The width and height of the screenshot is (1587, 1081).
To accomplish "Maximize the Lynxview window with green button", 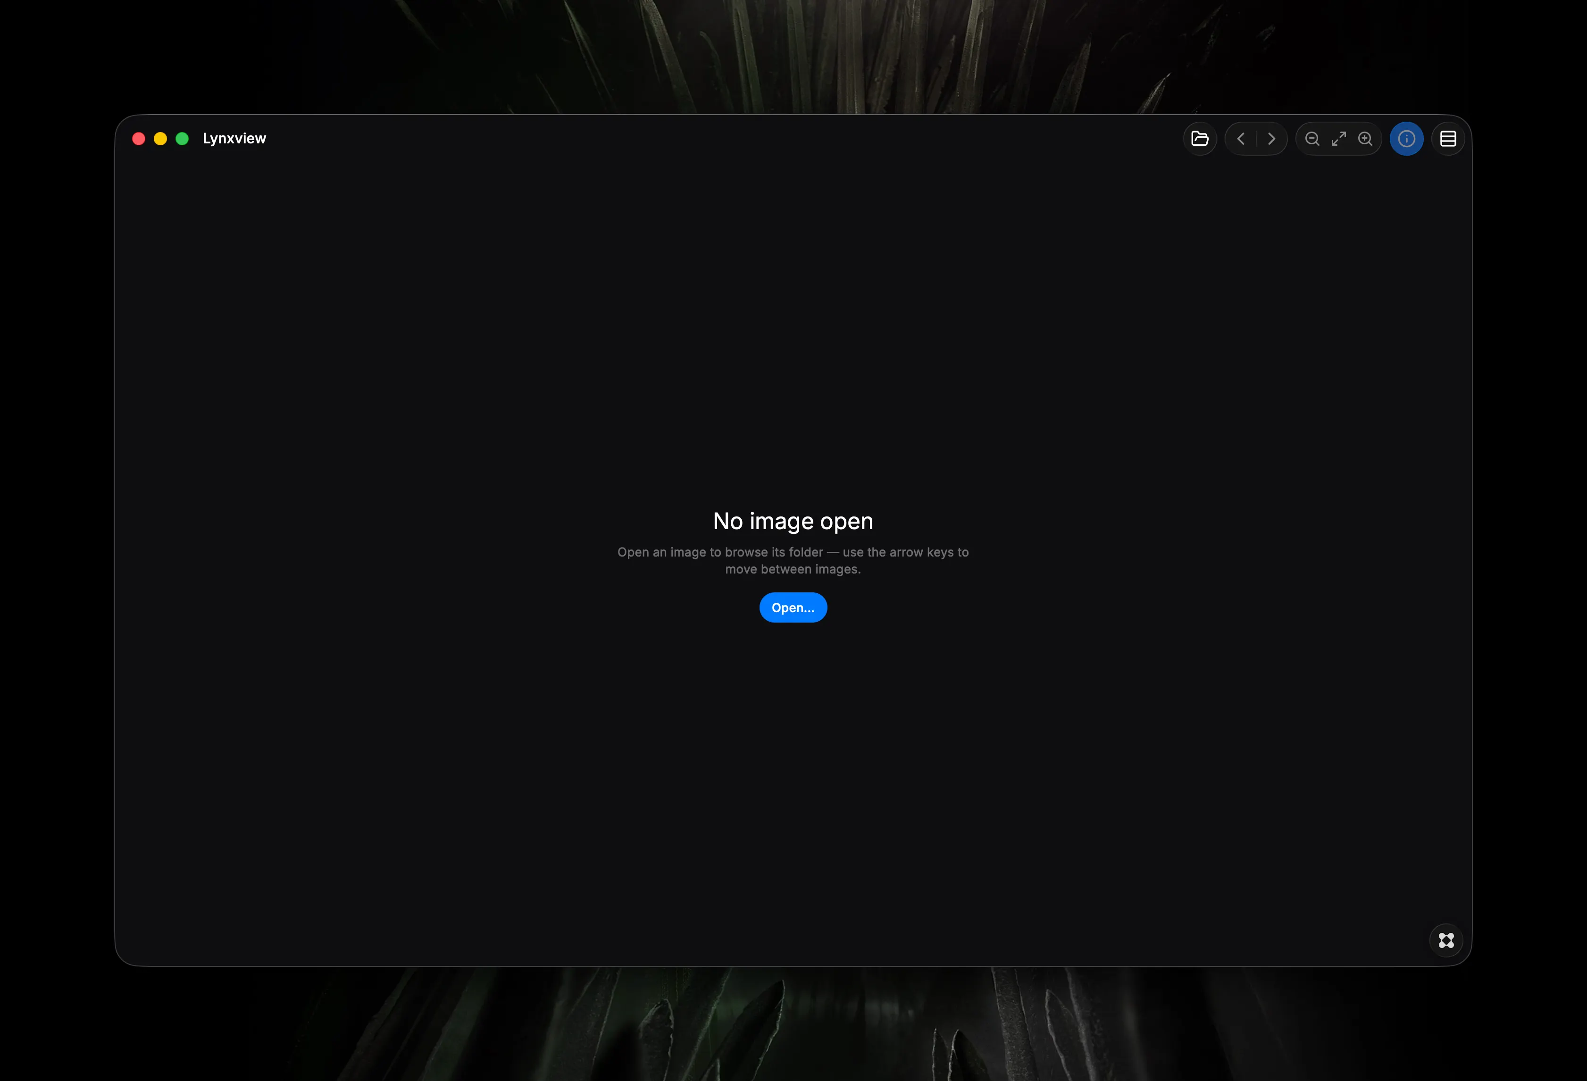I will click(x=182, y=139).
